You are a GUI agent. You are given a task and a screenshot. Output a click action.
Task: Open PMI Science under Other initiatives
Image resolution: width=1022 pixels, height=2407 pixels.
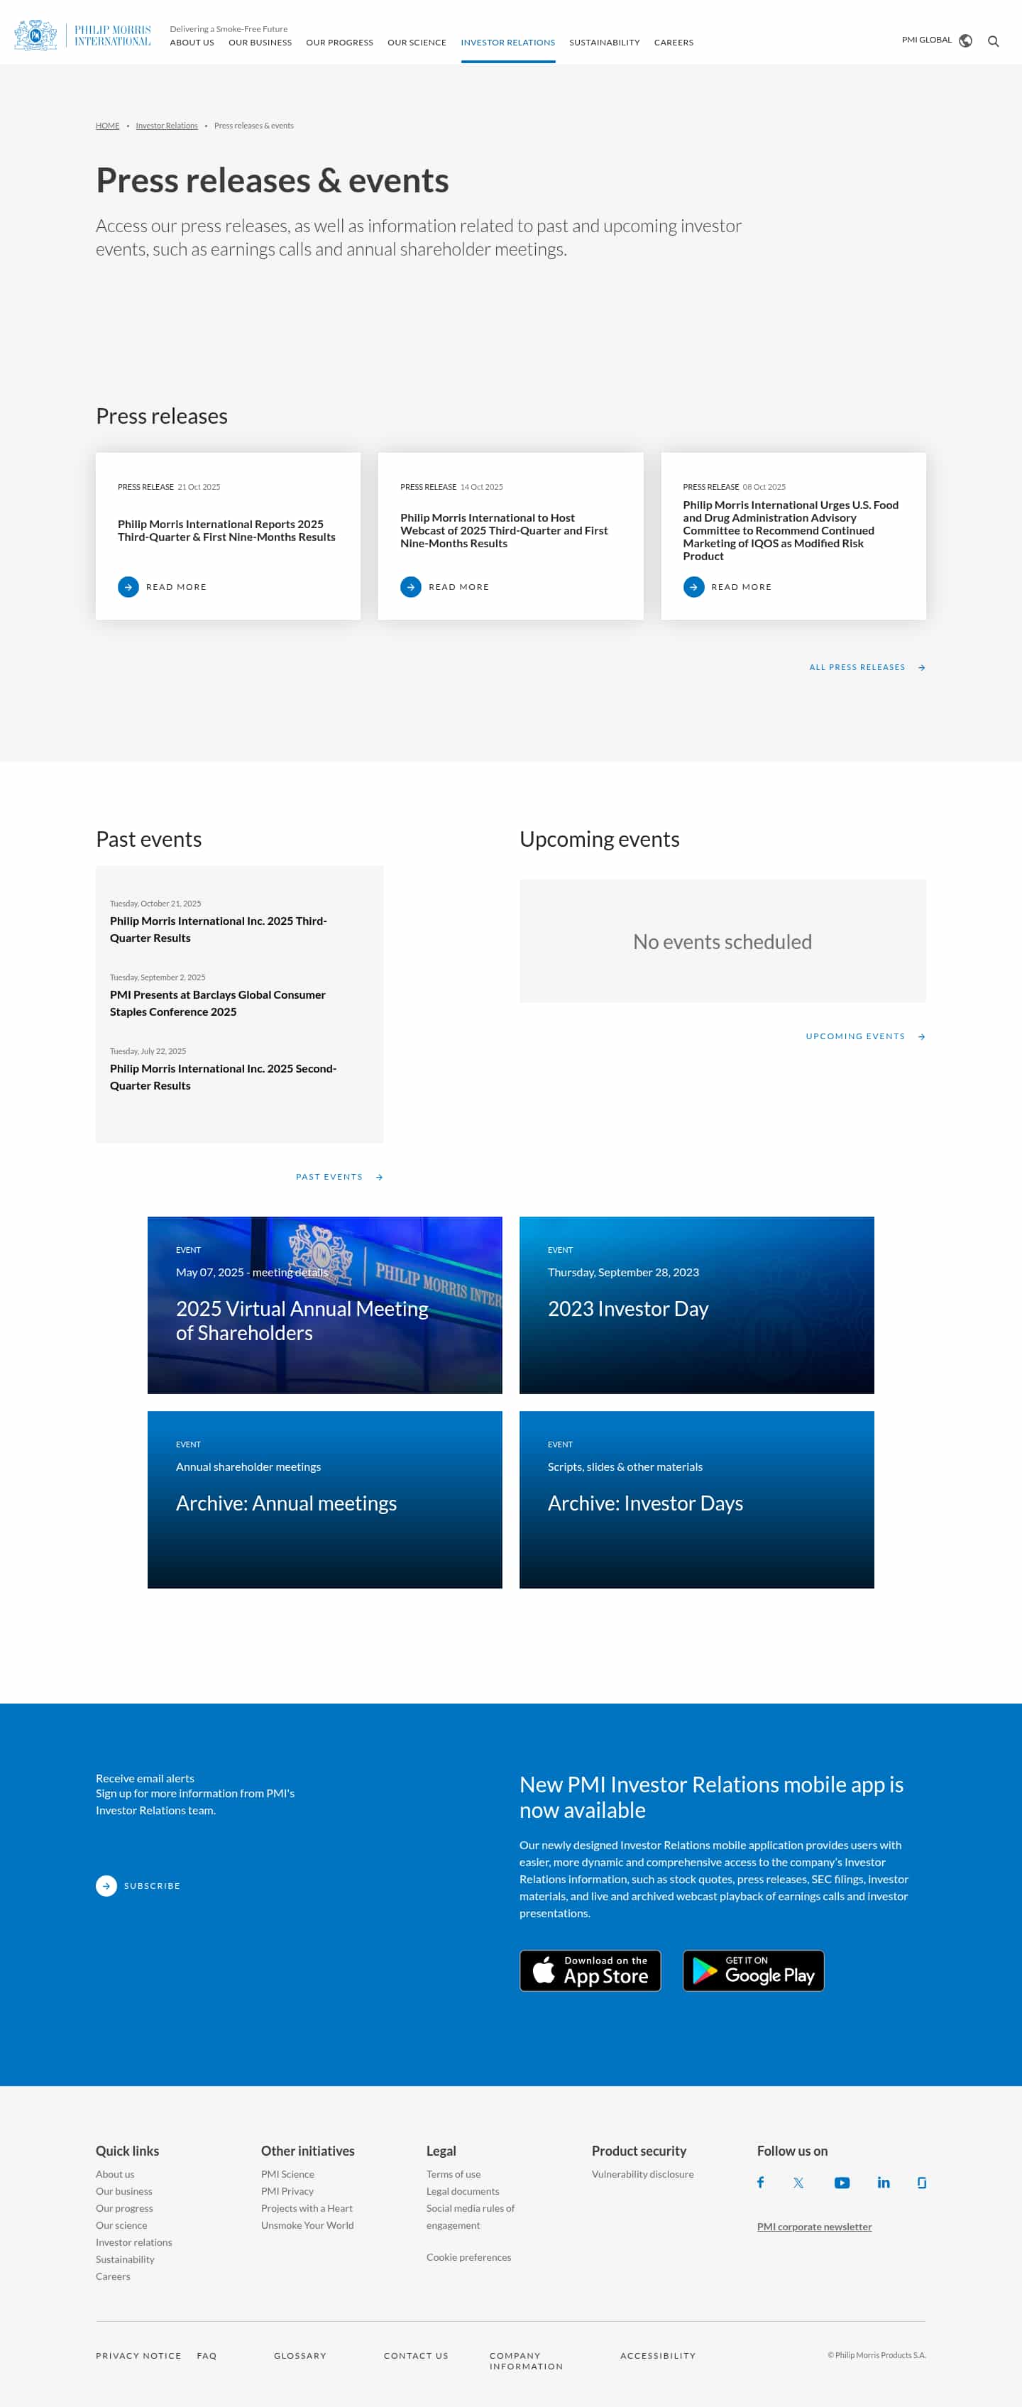(287, 2174)
